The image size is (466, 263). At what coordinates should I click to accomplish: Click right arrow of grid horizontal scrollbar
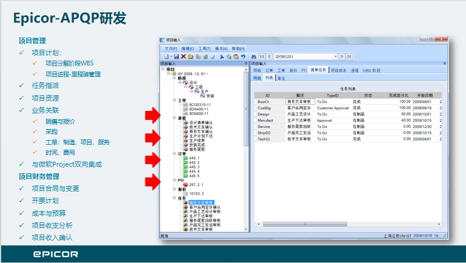click(439, 224)
